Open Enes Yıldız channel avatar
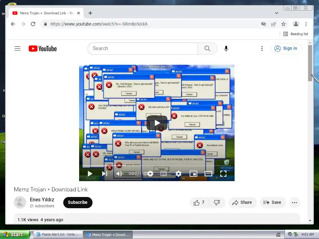 pos(20,202)
